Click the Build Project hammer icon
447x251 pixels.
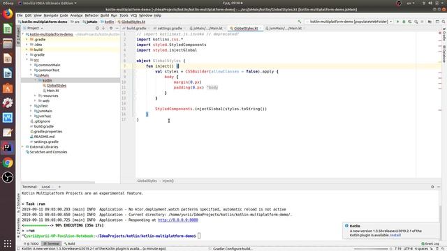[x=300, y=22]
